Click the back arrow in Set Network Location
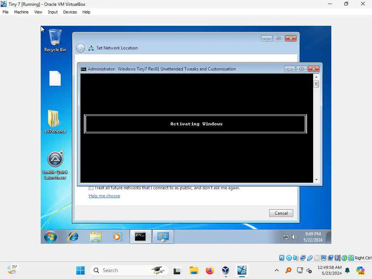The image size is (372, 279). pos(80,48)
